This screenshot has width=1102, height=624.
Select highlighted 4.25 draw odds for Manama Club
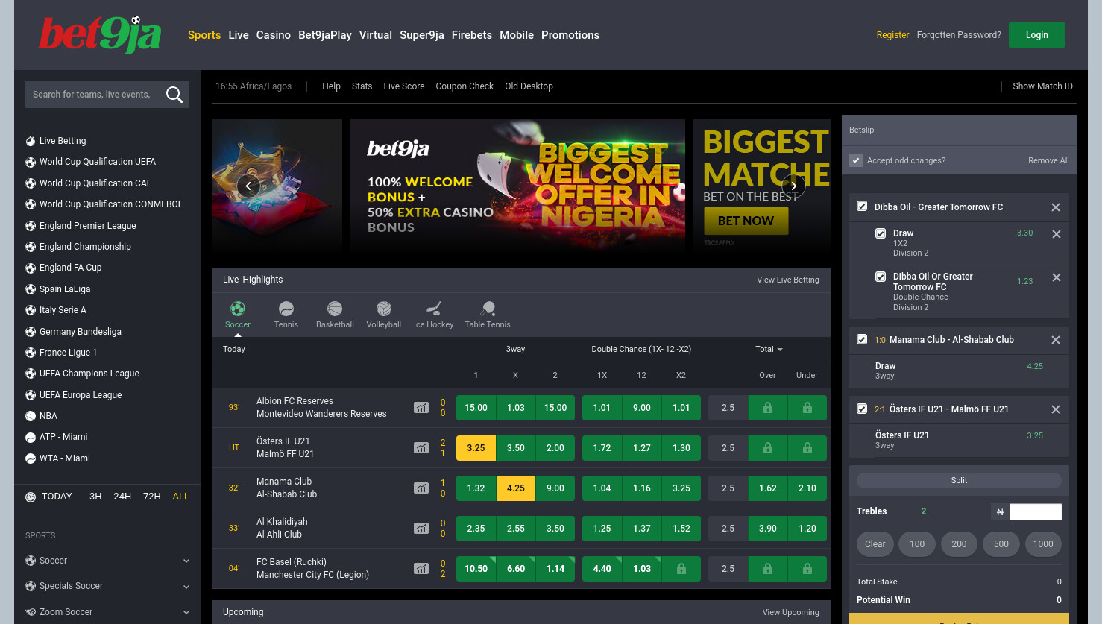pyautogui.click(x=516, y=488)
